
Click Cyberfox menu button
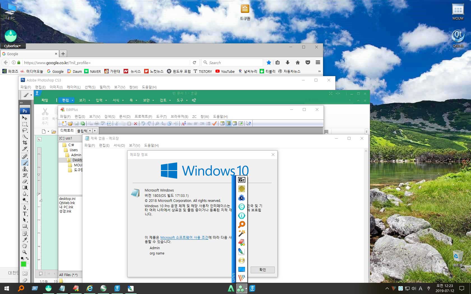pos(12,46)
